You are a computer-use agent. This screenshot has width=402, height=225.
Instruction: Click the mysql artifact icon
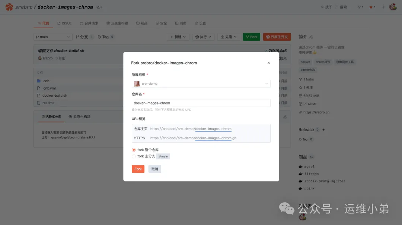[300, 166]
